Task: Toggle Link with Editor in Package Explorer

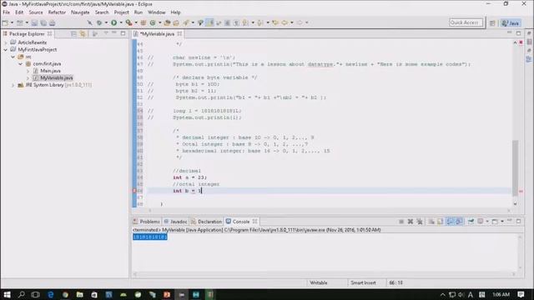Action: [83, 33]
